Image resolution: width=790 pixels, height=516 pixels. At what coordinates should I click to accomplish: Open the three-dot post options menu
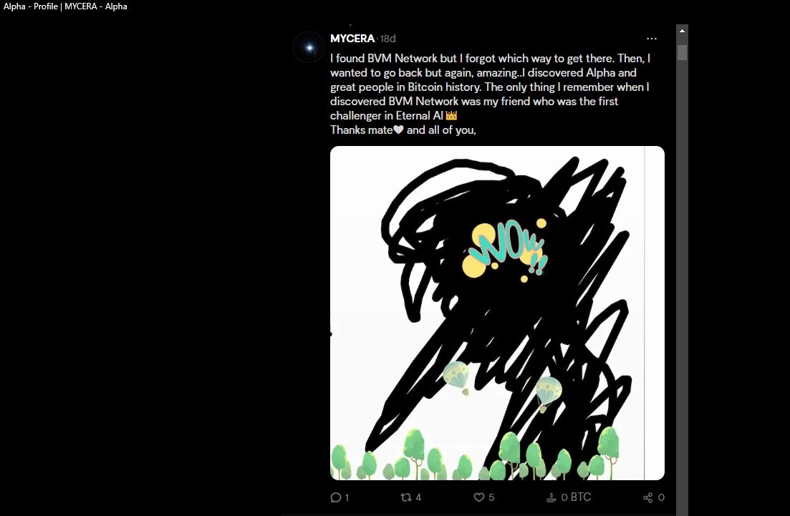tap(652, 39)
